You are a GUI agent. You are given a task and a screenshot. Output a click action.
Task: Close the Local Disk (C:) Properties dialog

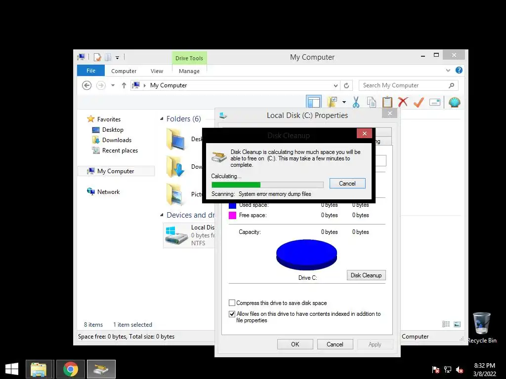point(389,114)
